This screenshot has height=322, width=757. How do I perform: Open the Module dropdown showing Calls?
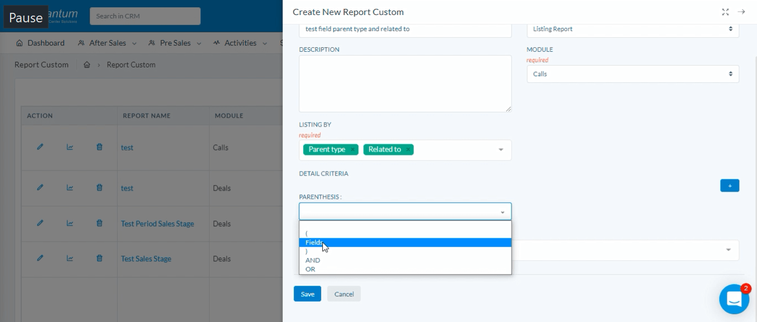pyautogui.click(x=633, y=74)
